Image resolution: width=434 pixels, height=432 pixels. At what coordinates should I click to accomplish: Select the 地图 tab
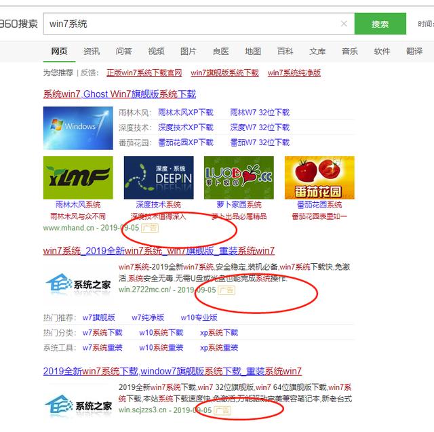(x=253, y=51)
